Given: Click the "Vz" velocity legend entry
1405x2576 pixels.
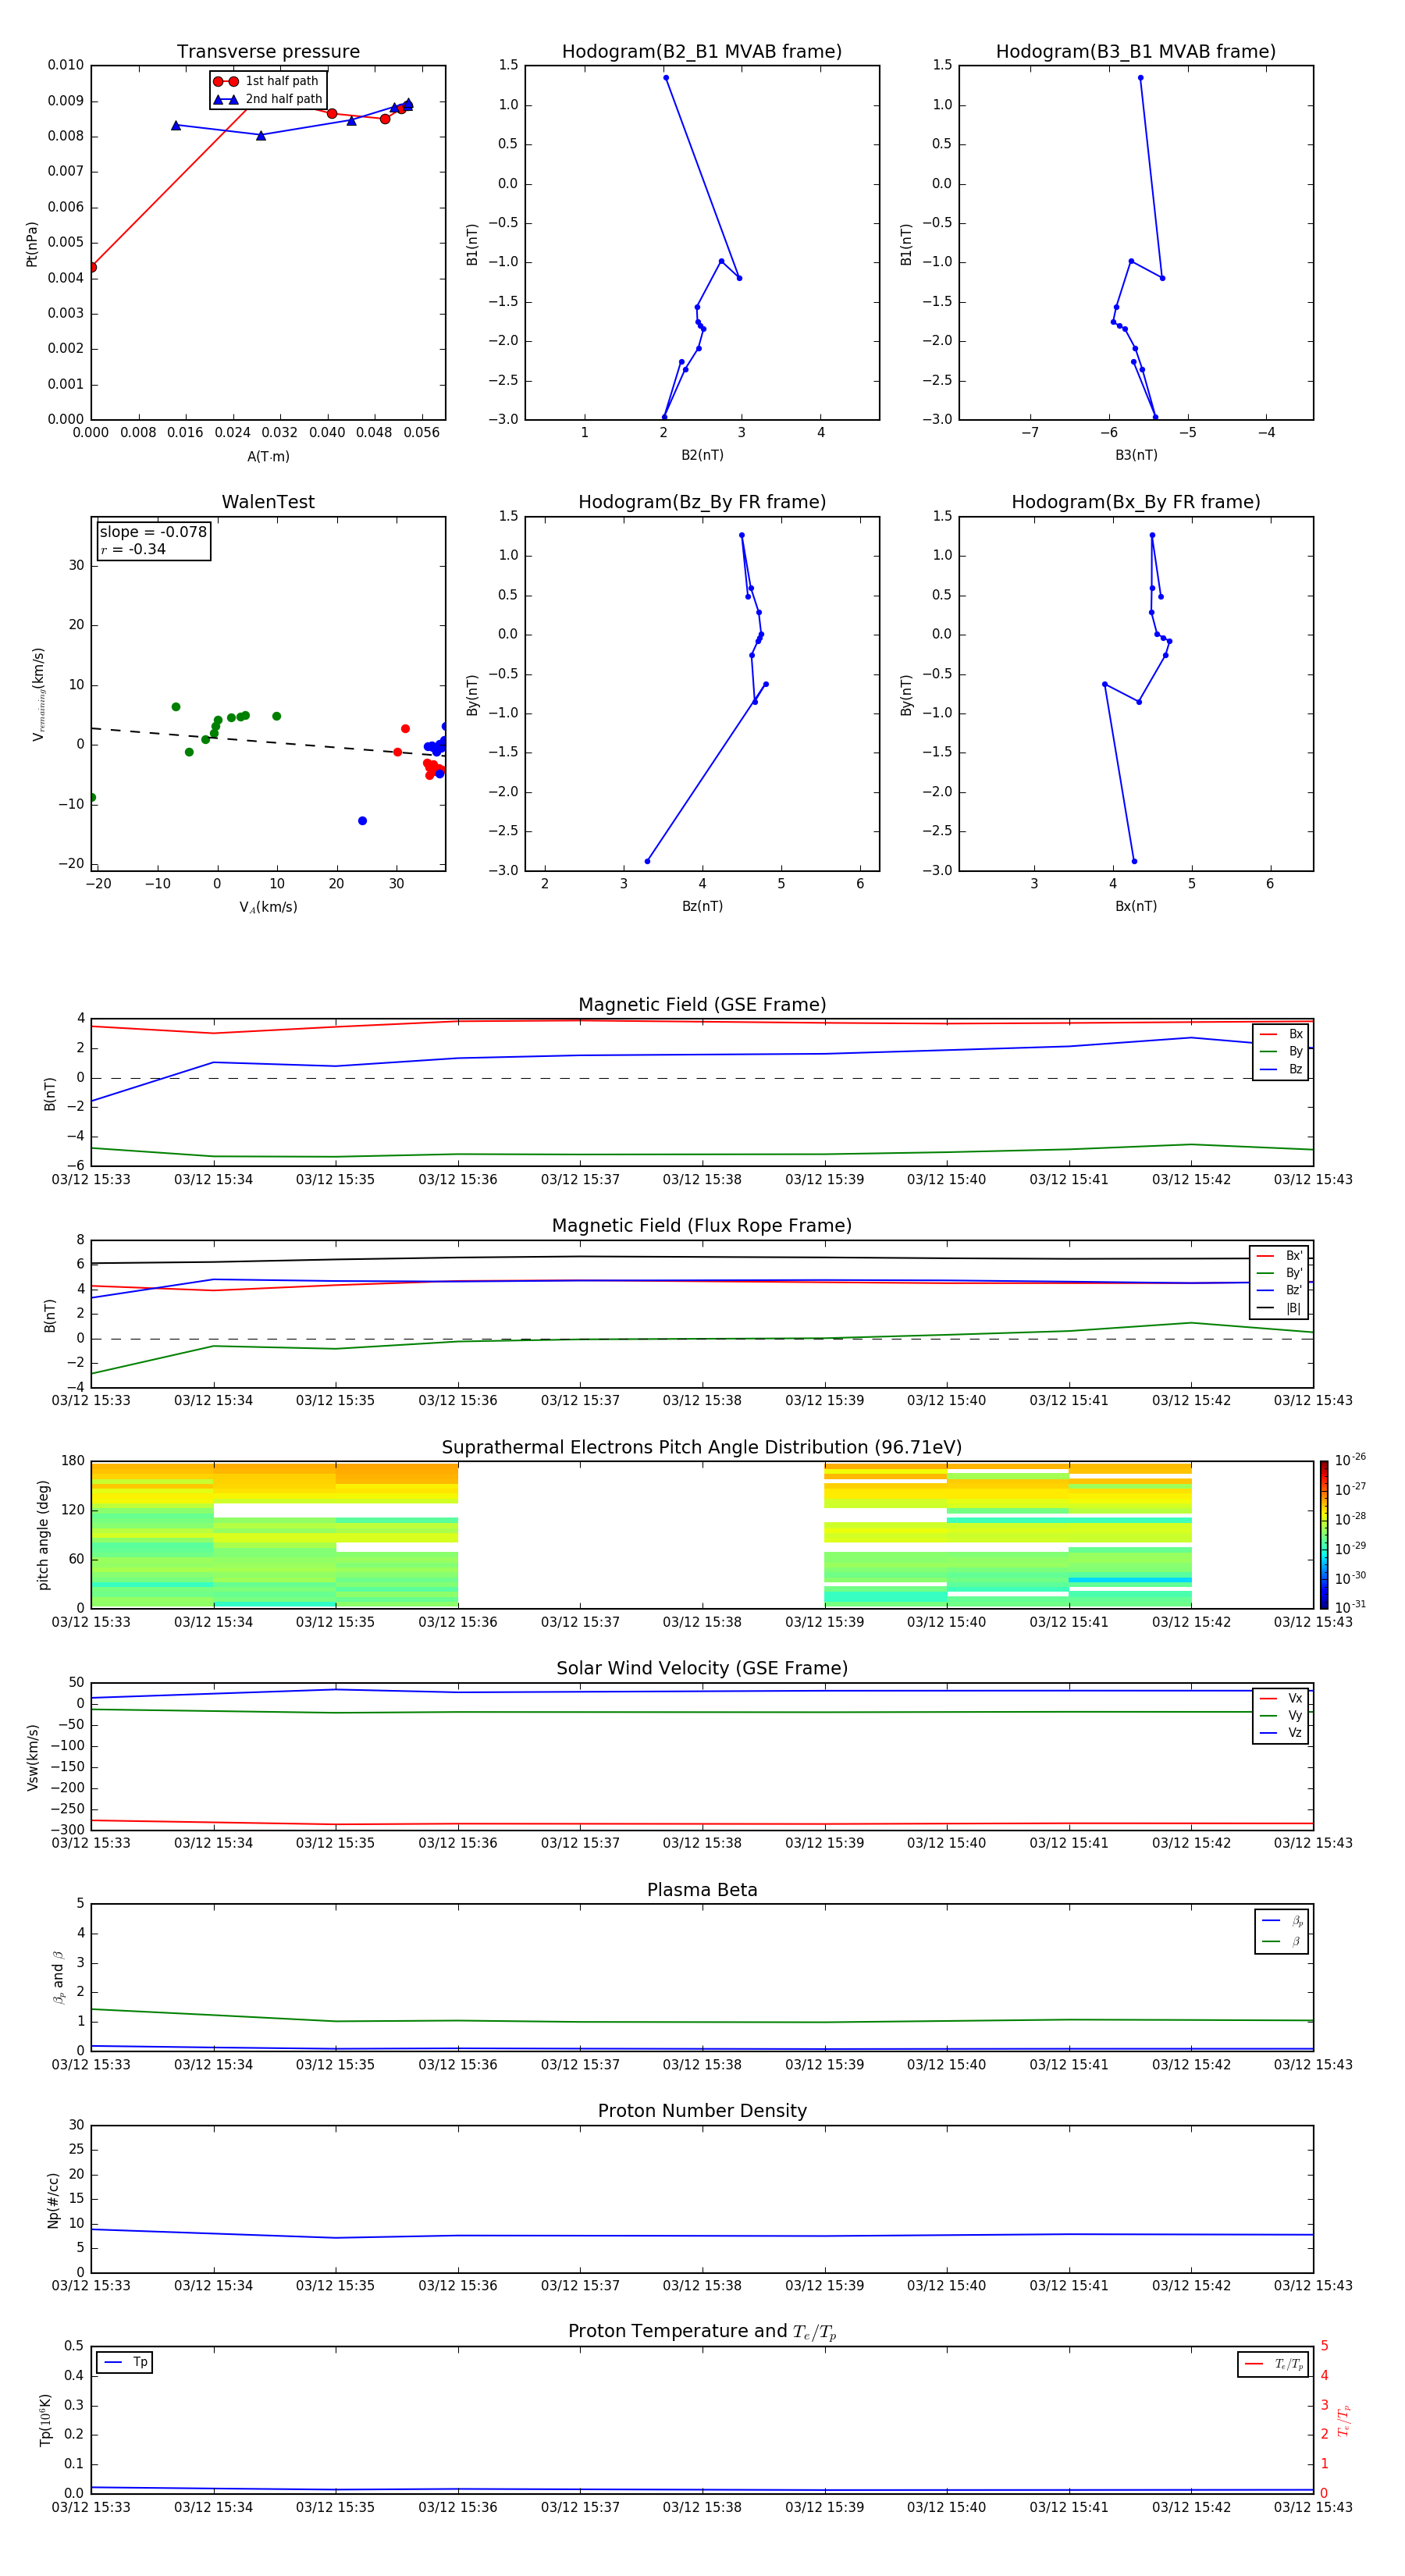Looking at the screenshot, I should pos(1281,1732).
